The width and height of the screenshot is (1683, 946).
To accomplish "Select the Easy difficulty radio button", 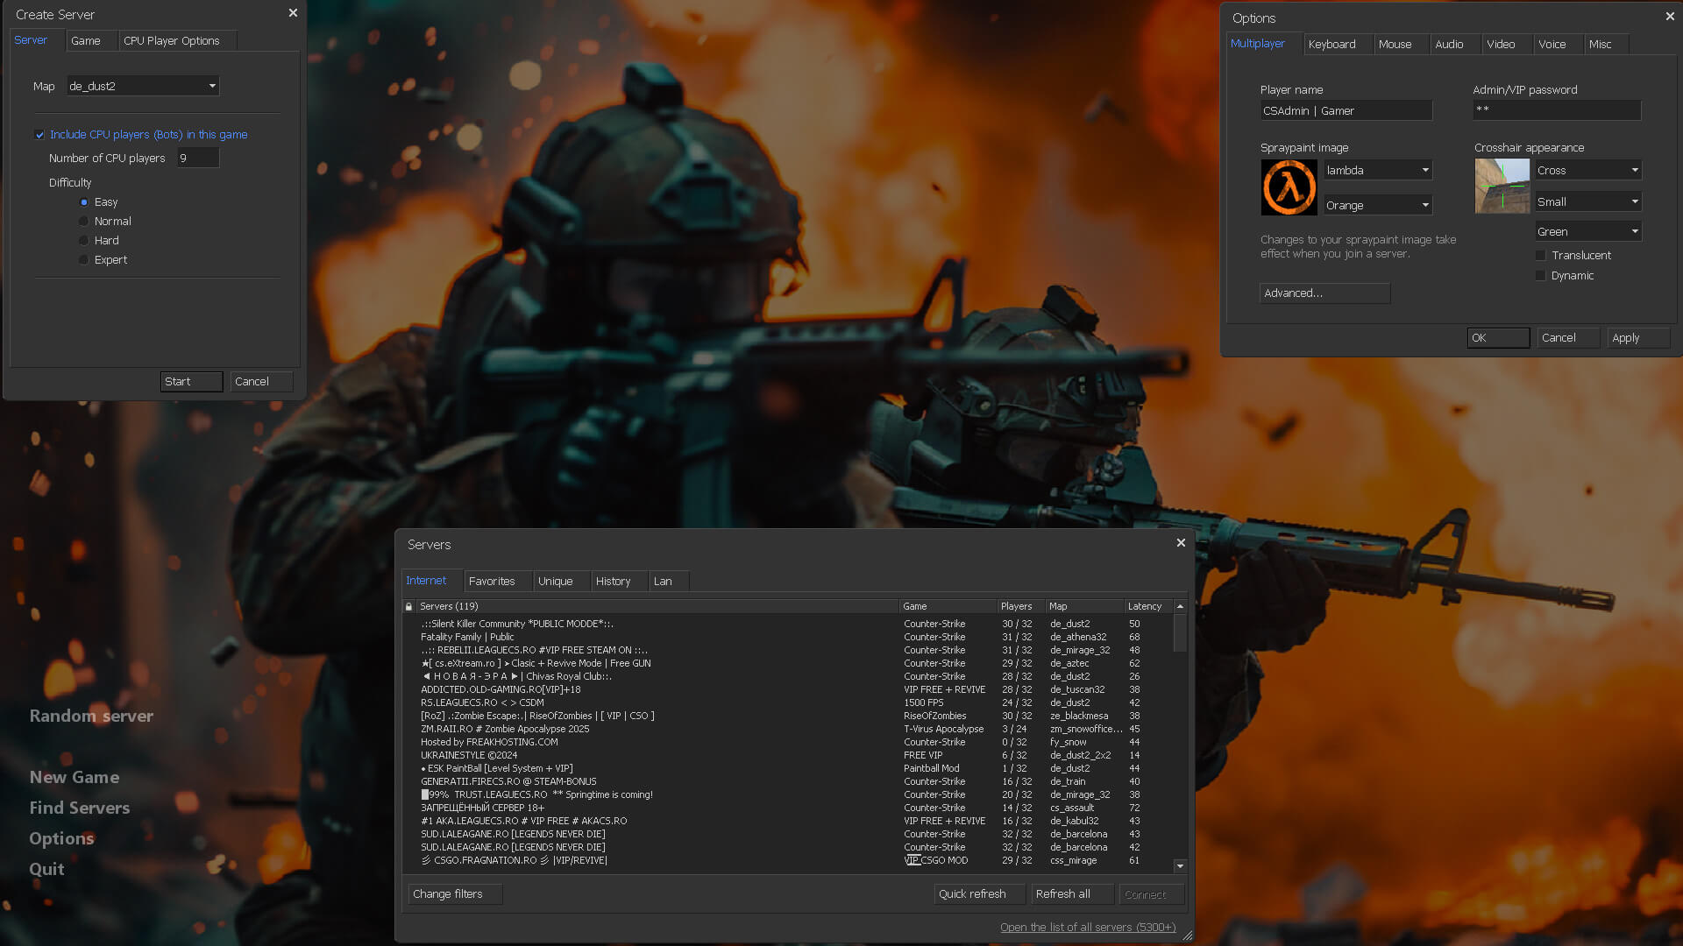I will pos(84,202).
